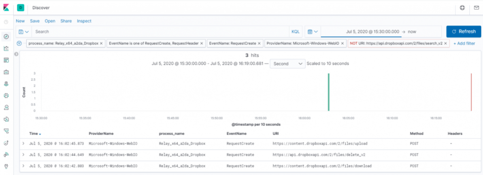
Task: Click Inspect in the top menu
Action: coord(84,21)
